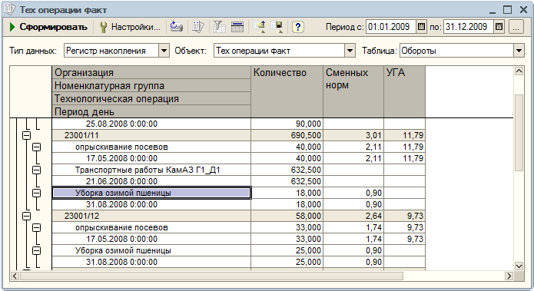The width and height of the screenshot is (534, 291).
Task: Click the Сменных норм column header
Action: click(x=353, y=91)
